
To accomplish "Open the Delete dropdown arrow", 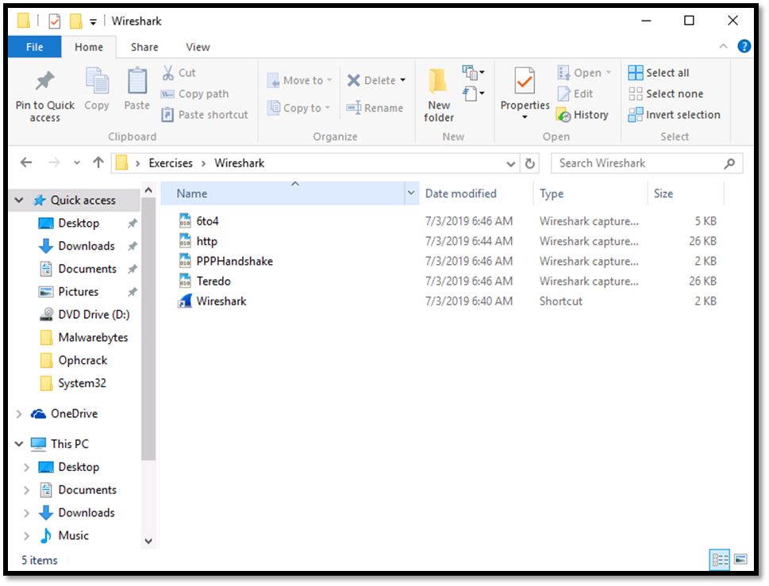I will coord(402,80).
